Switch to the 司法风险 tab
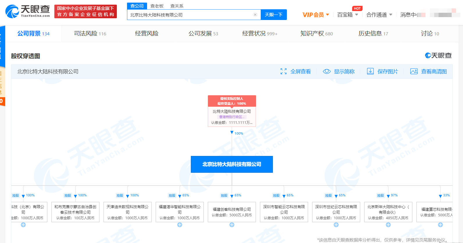 point(90,34)
